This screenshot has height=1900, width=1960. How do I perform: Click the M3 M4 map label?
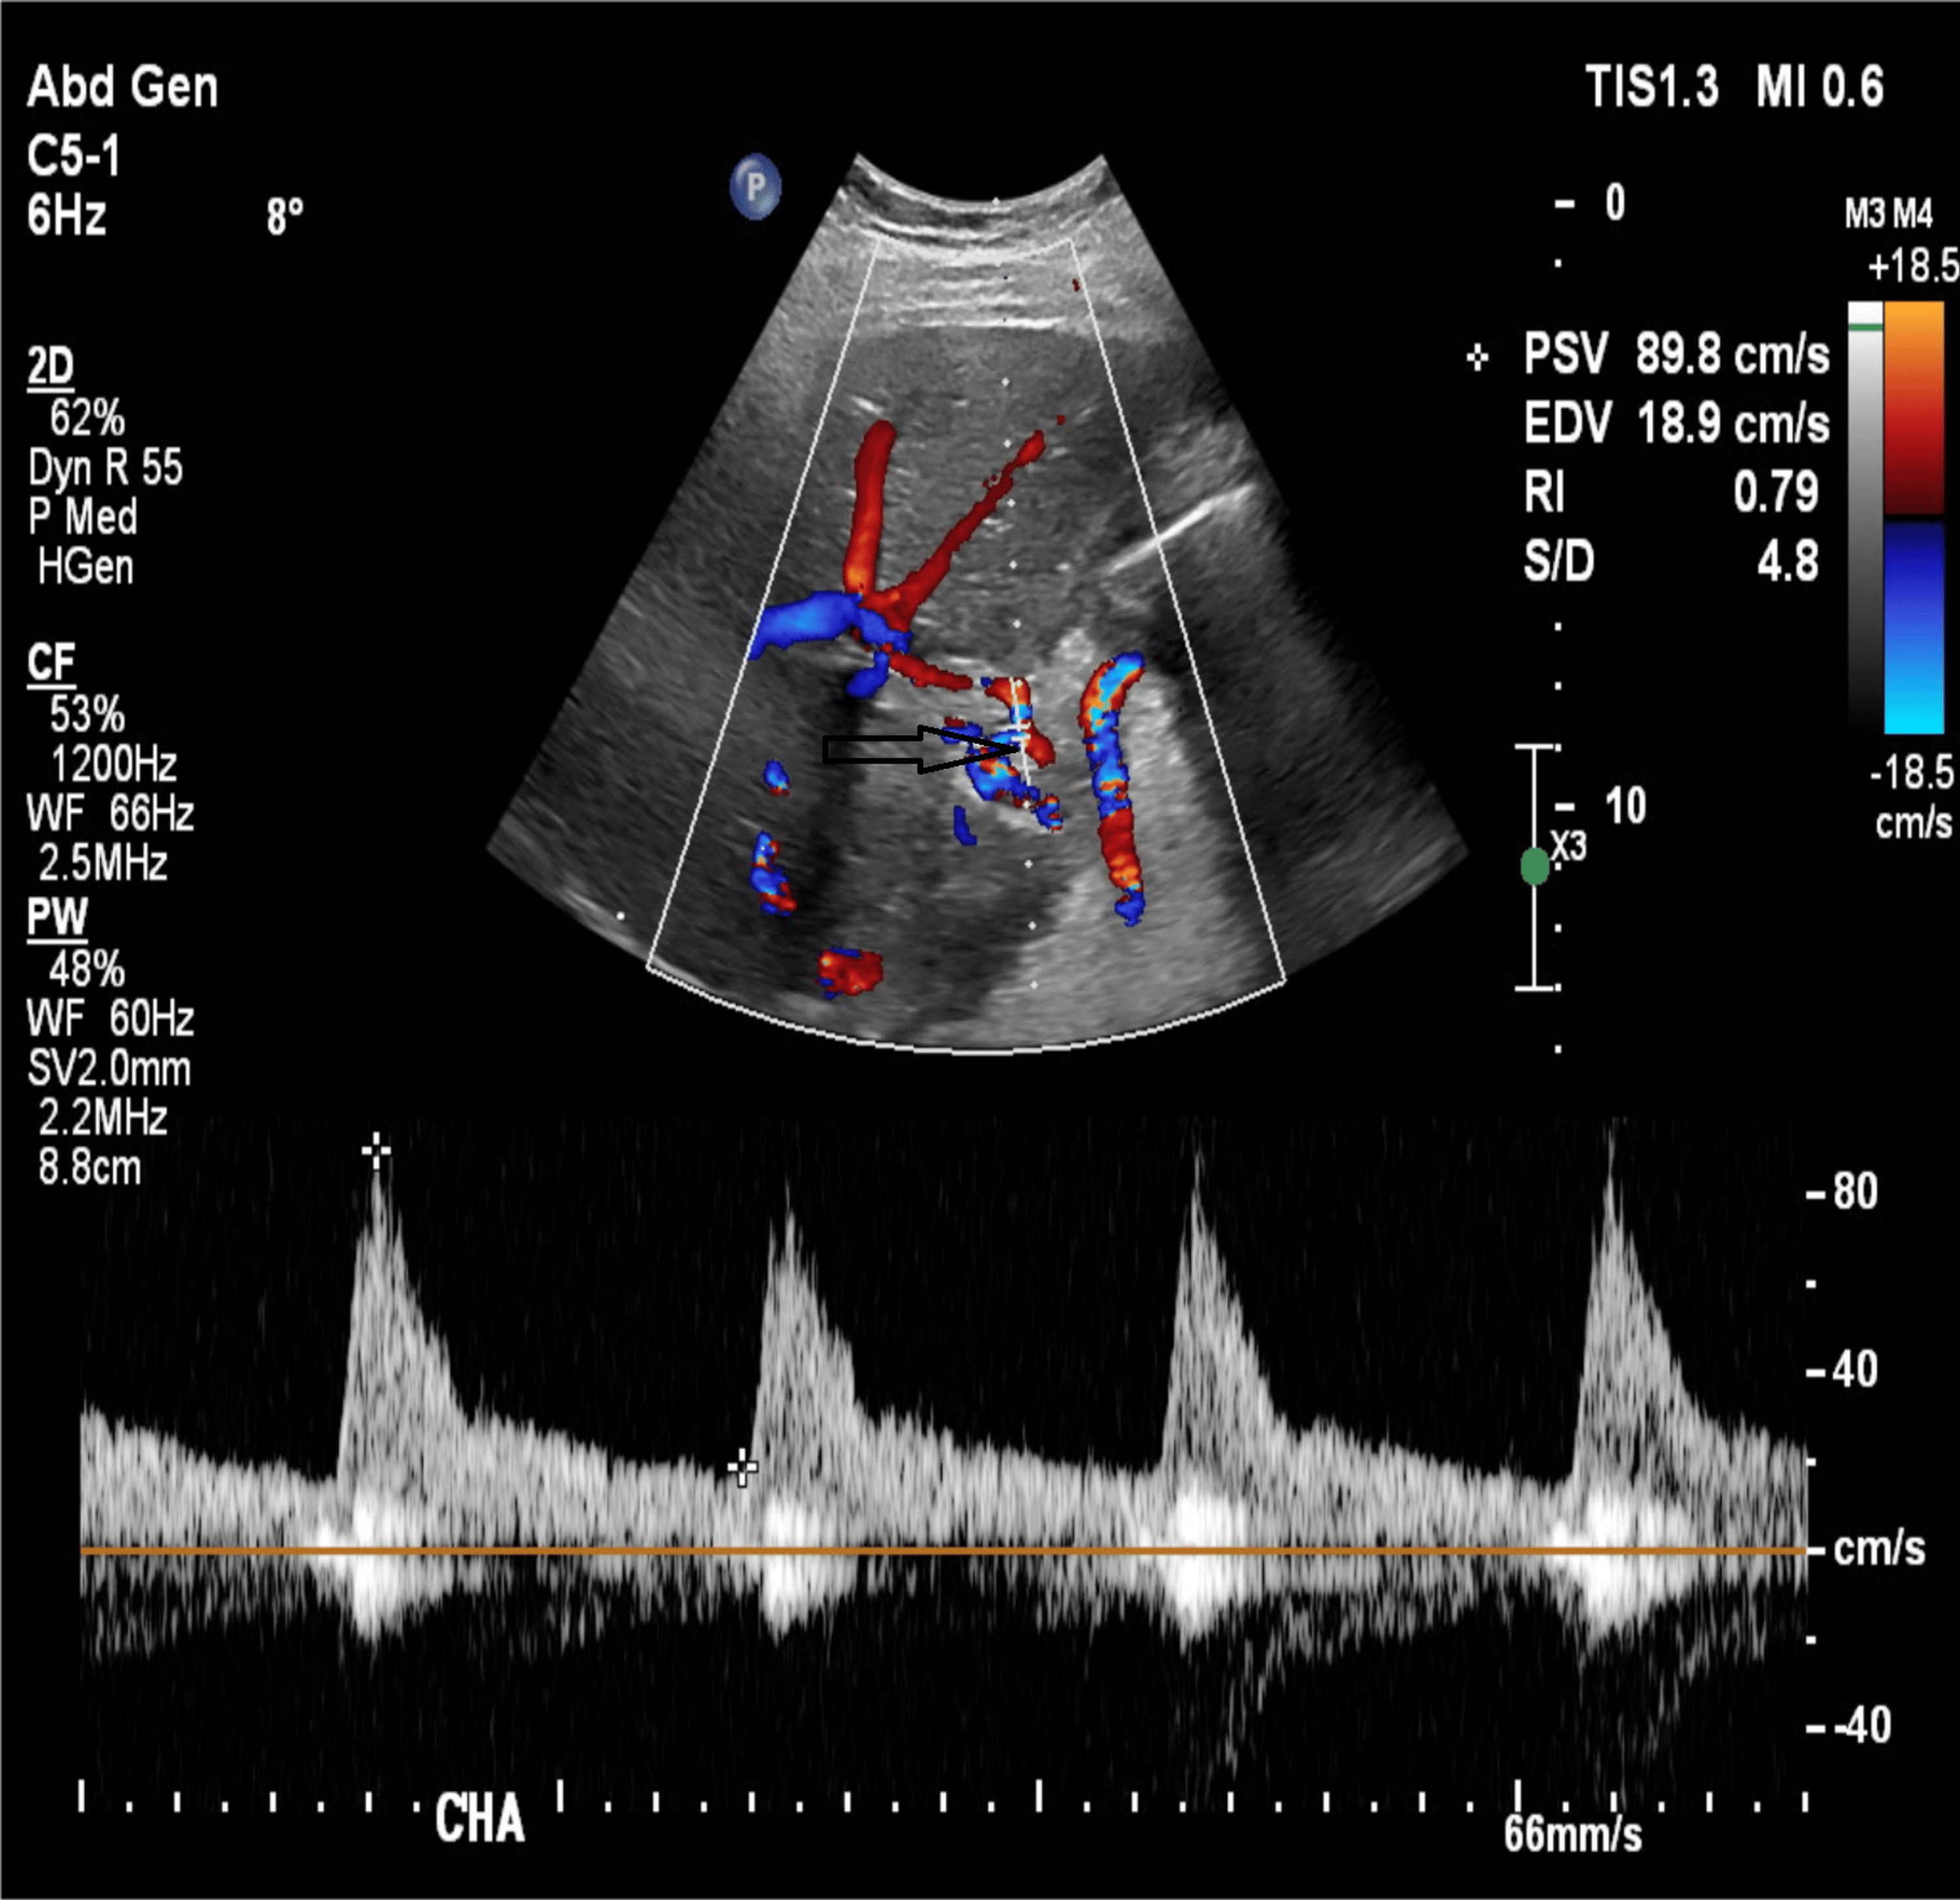(x=1889, y=214)
